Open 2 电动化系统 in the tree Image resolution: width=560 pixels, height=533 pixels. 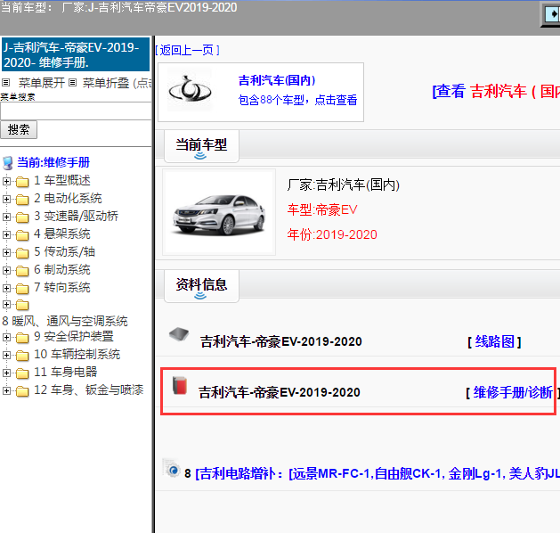click(68, 198)
